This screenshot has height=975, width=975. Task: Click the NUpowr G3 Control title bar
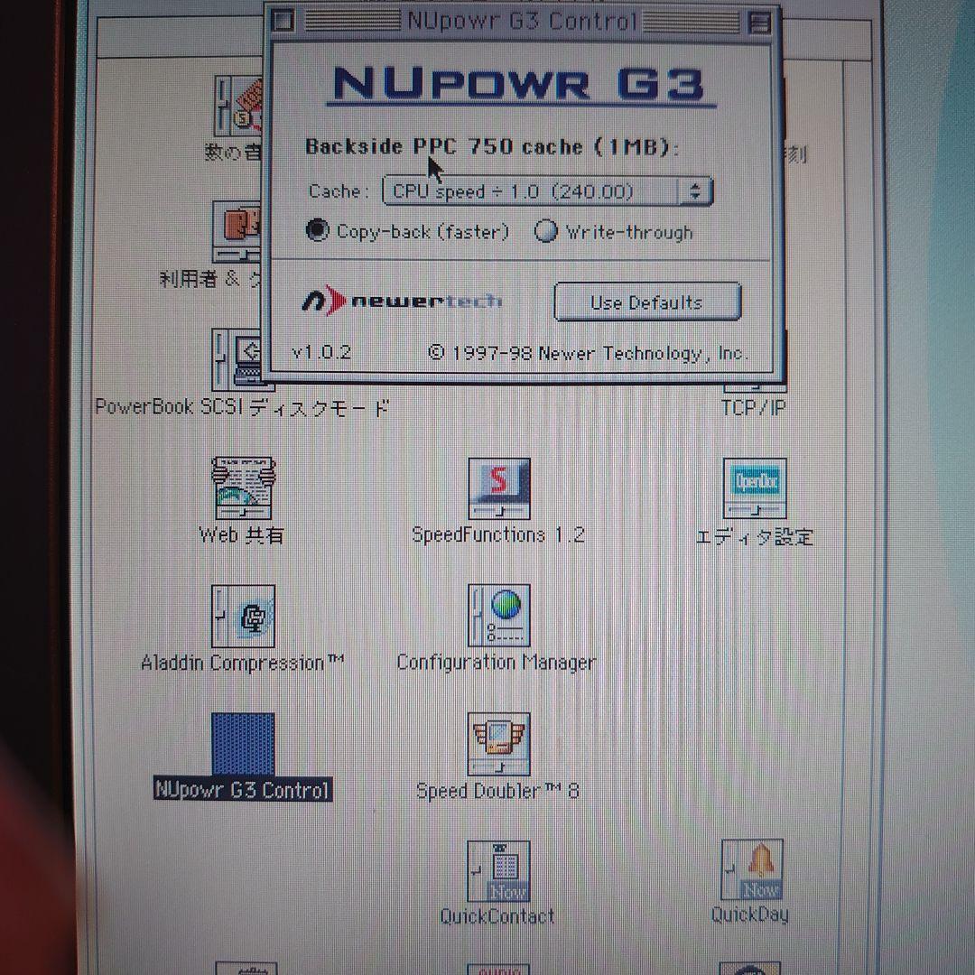tap(522, 22)
